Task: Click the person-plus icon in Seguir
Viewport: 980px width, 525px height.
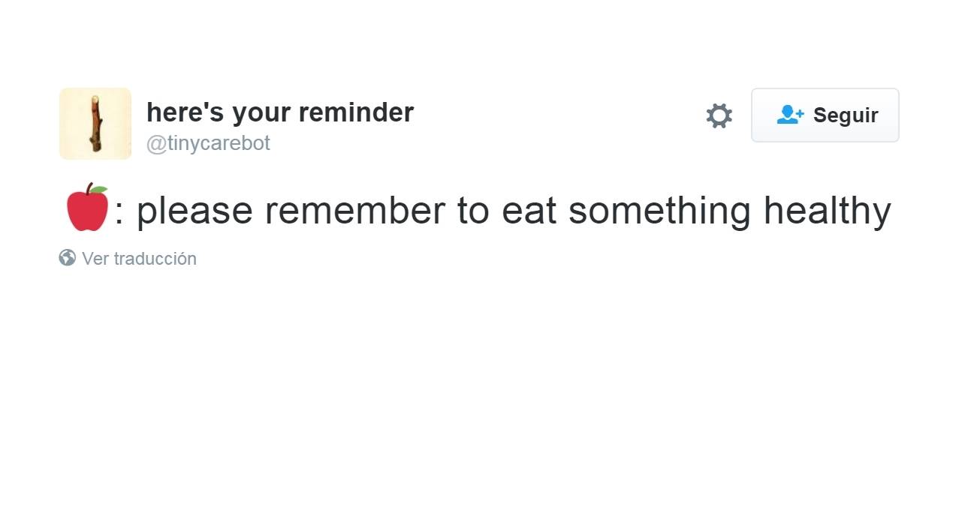Action: coord(790,115)
